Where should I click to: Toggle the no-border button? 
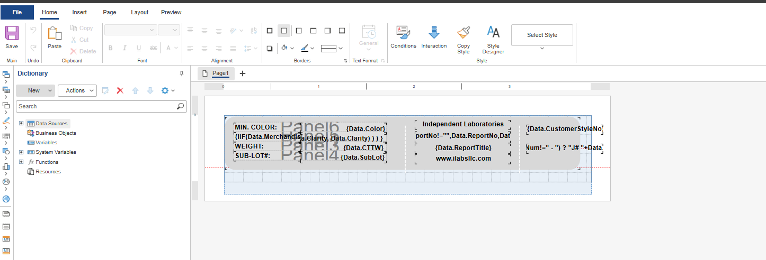284,31
